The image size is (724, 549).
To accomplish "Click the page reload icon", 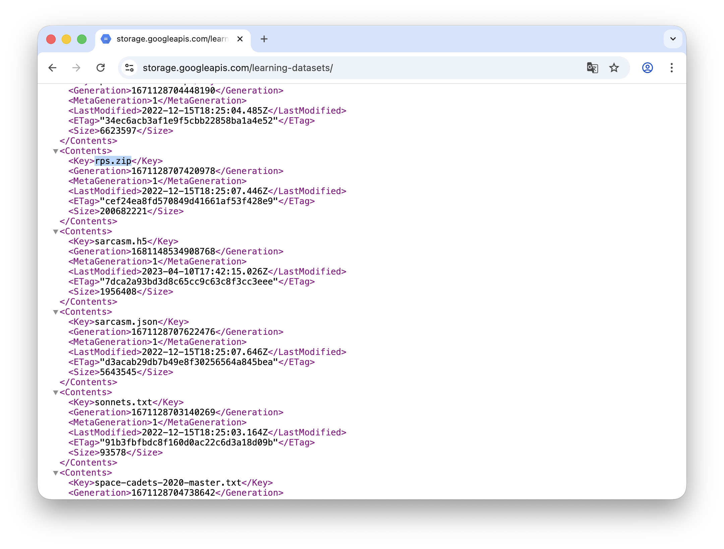I will click(101, 68).
